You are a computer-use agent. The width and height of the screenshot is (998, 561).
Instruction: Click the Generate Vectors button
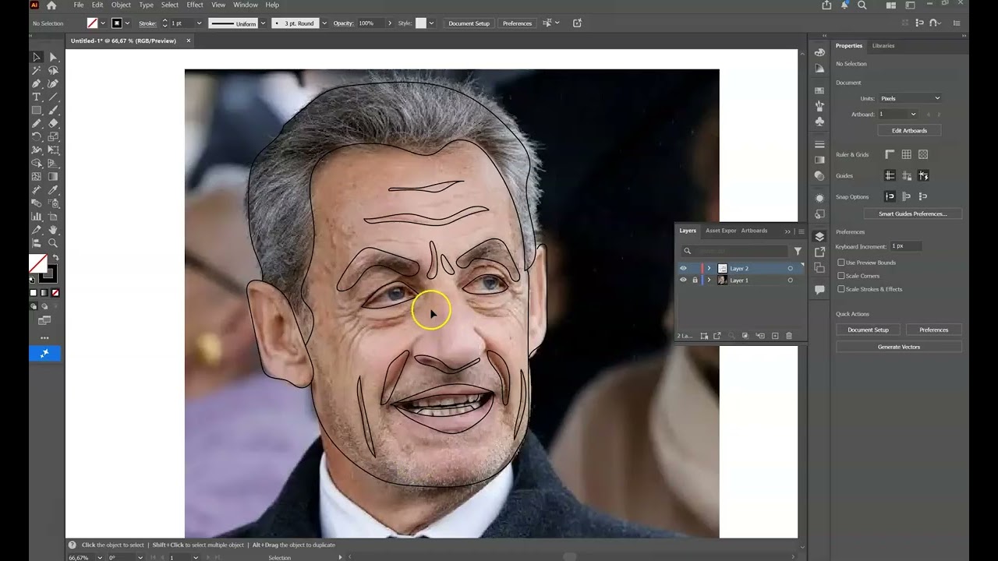coord(899,347)
